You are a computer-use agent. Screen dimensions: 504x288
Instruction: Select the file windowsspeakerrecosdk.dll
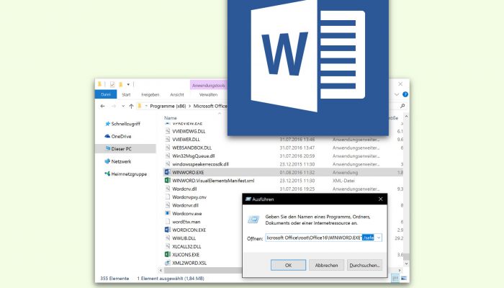pos(200,164)
